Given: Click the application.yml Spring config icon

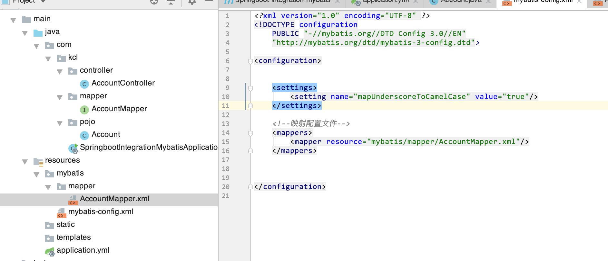Looking at the screenshot, I should tap(50, 251).
